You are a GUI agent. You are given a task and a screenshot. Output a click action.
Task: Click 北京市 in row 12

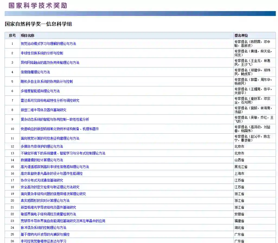pyautogui.click(x=239, y=146)
